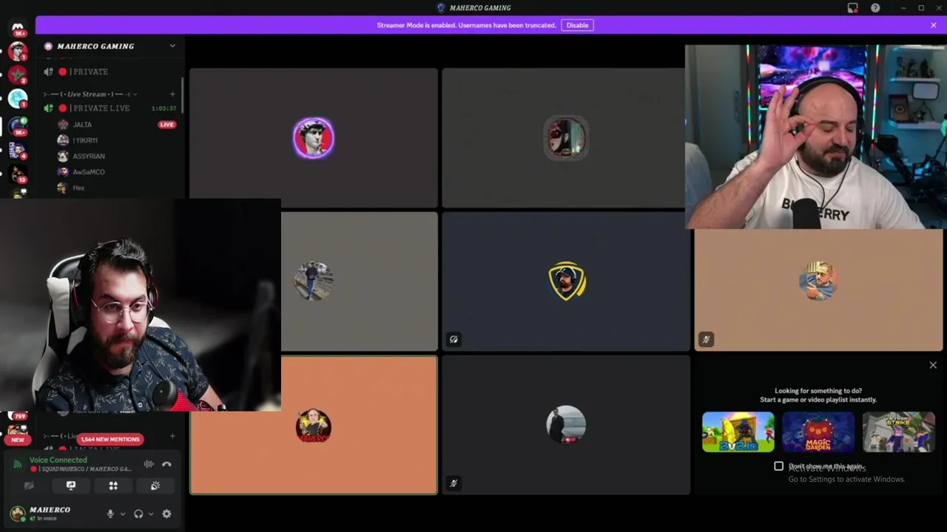This screenshot has width=947, height=532.
Task: Turn on camera in voice panel
Action: click(x=29, y=485)
